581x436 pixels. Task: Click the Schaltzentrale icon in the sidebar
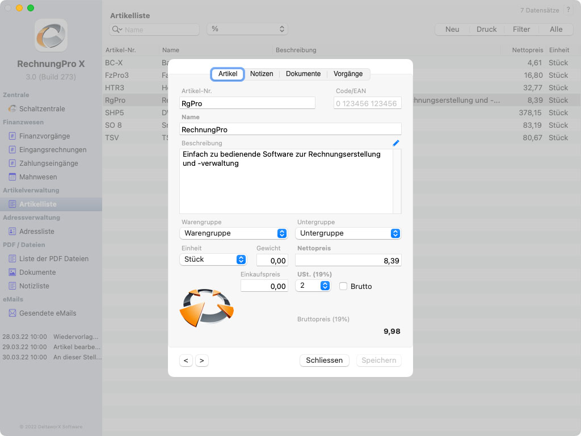(x=12, y=108)
